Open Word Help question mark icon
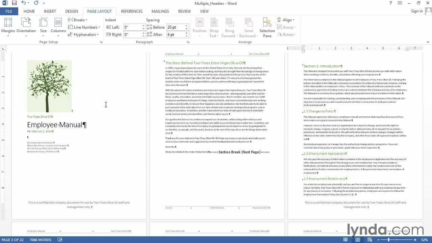Image resolution: width=432 pixels, height=243 pixels. [x=391, y=3]
